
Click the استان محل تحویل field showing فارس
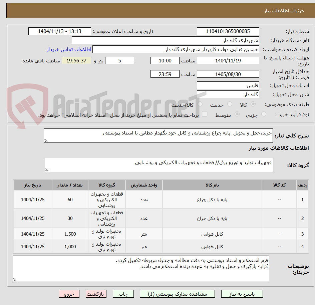pos(228,85)
